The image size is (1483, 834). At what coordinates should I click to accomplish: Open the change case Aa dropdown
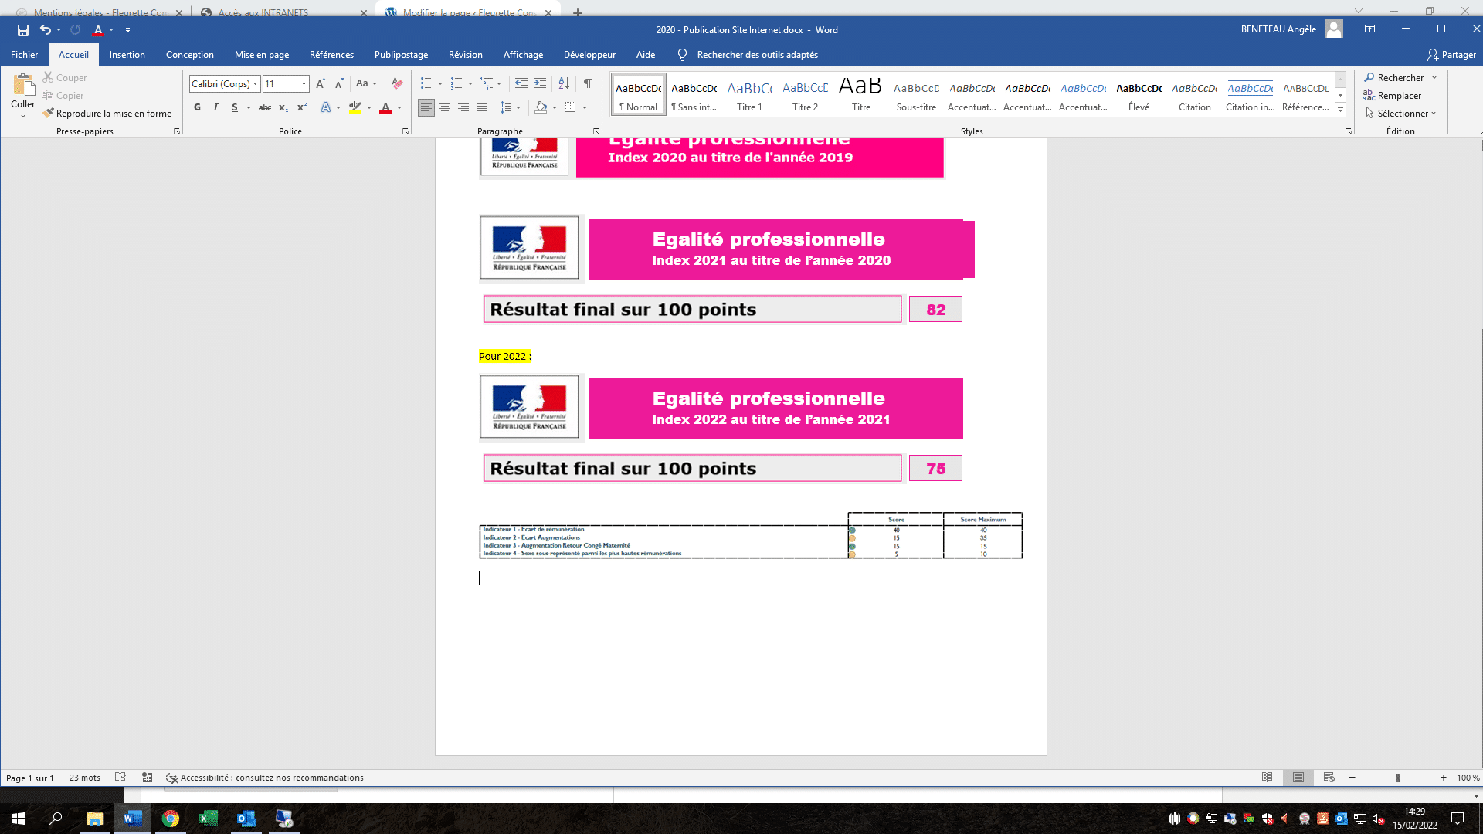coord(366,83)
